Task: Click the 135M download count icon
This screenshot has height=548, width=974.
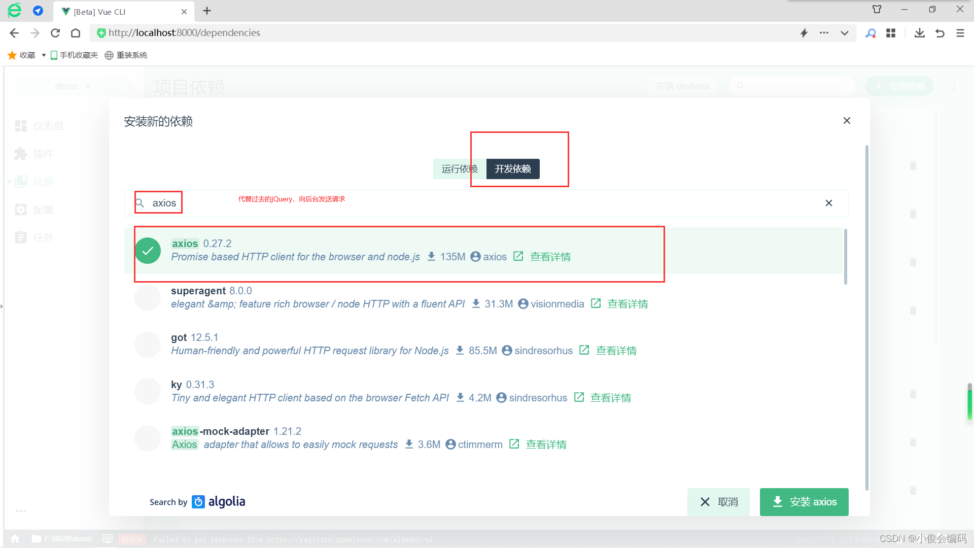Action: [x=431, y=257]
